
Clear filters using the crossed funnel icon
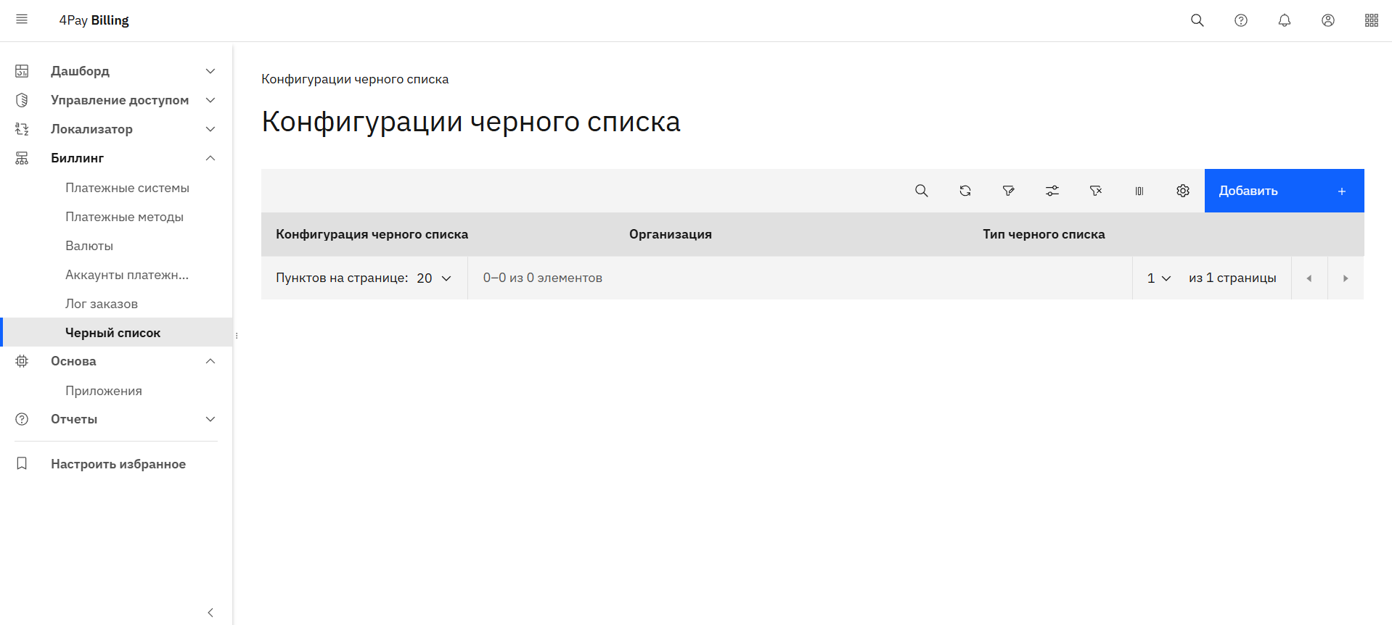tap(1095, 191)
